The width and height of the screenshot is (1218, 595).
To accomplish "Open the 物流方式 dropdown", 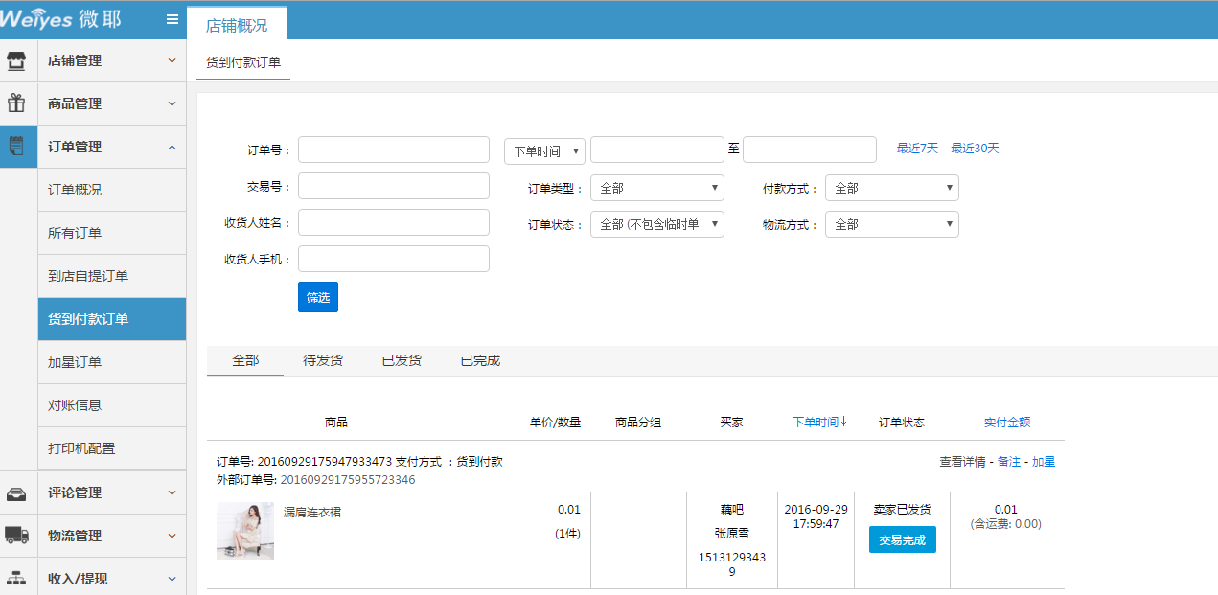I will tap(892, 224).
